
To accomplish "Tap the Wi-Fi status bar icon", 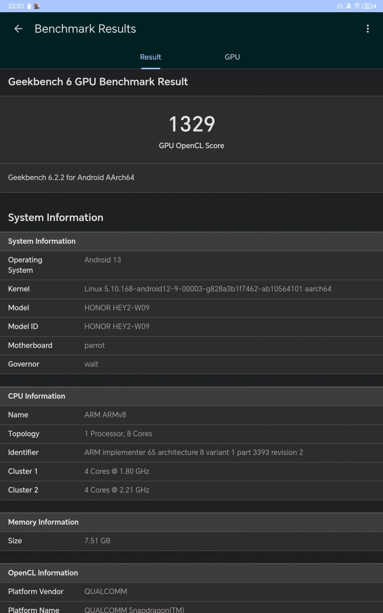I will tap(357, 6).
